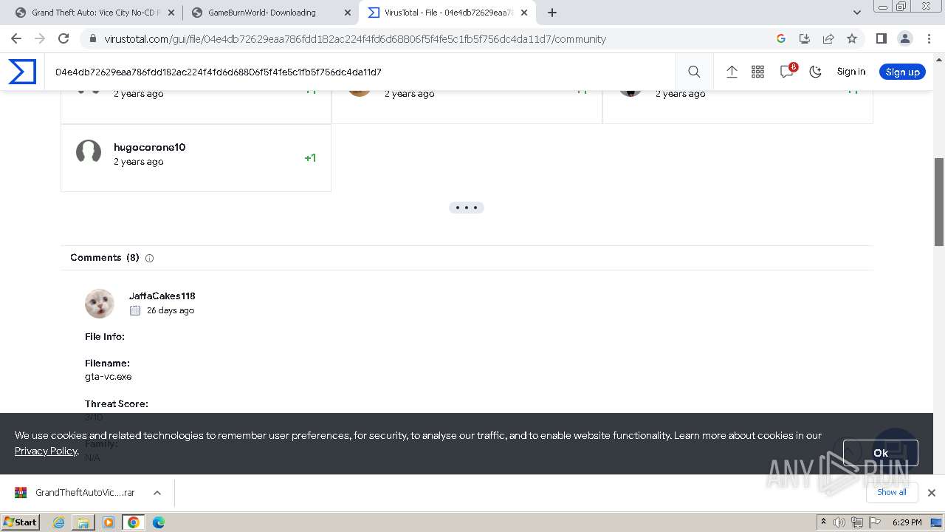Click the 6:29 PM clock
This screenshot has height=532, width=945.
pos(907,522)
